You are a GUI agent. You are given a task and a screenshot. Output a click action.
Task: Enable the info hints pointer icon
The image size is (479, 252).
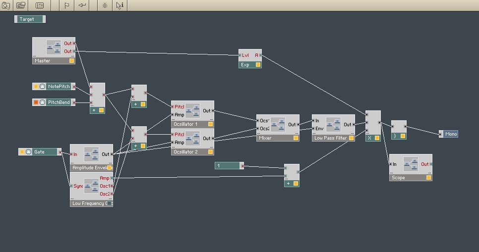(x=120, y=5)
